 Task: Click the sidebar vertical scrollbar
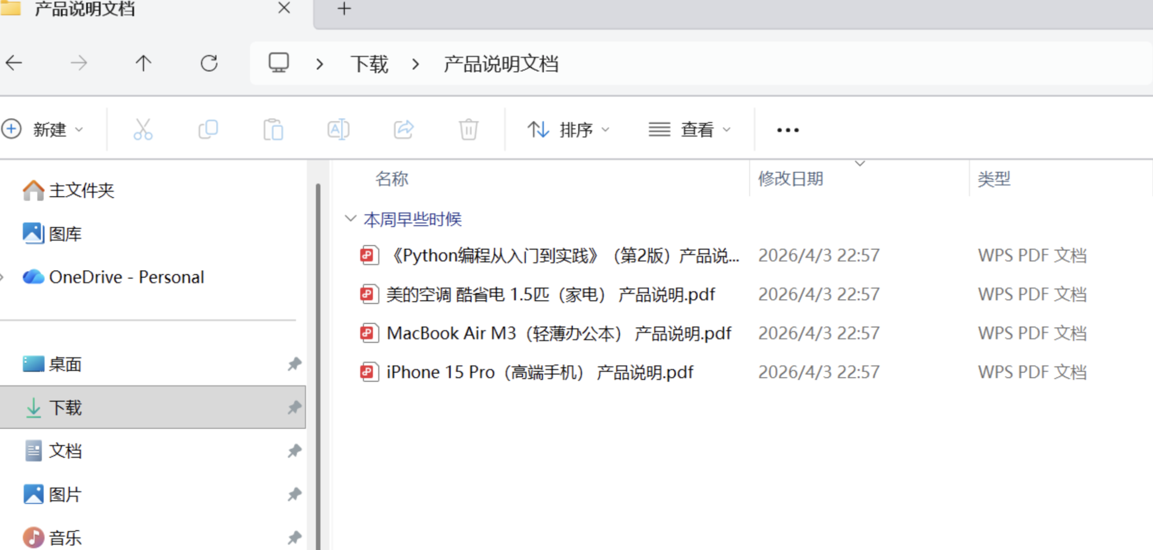tap(318, 367)
